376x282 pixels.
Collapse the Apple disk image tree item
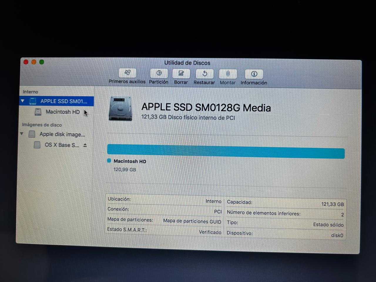(21, 134)
